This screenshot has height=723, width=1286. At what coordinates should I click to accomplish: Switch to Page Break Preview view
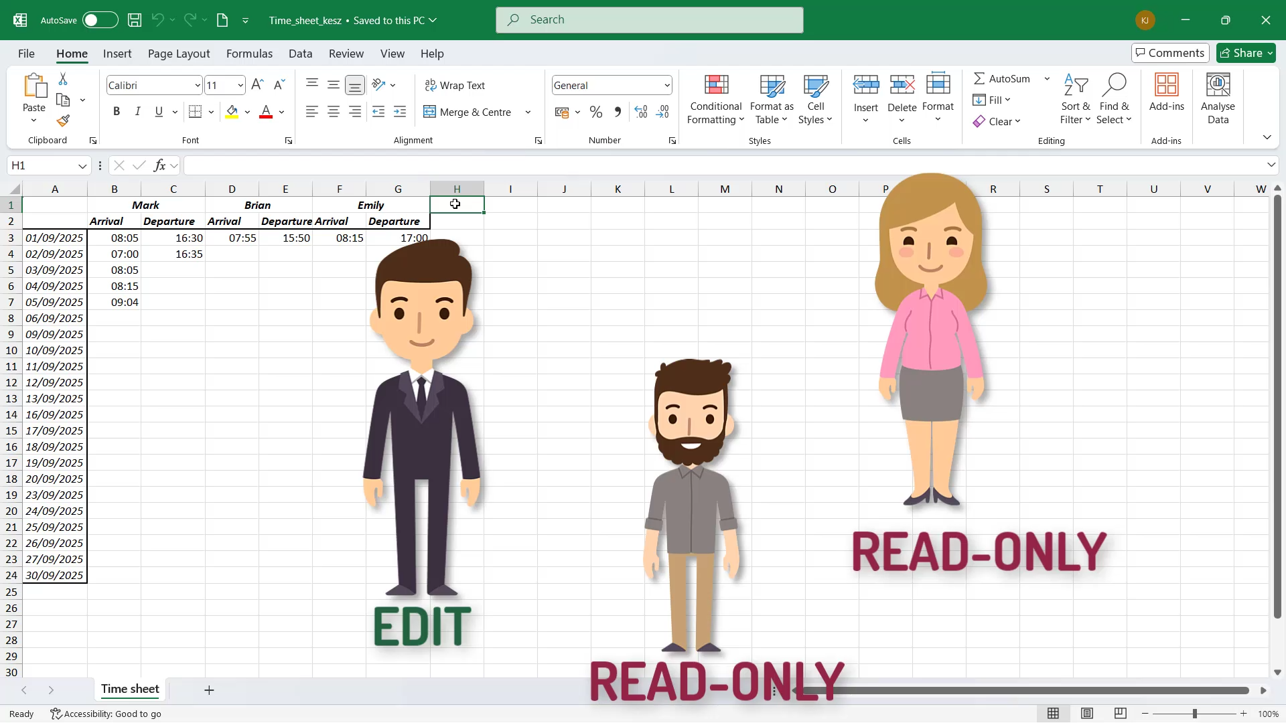click(1120, 714)
